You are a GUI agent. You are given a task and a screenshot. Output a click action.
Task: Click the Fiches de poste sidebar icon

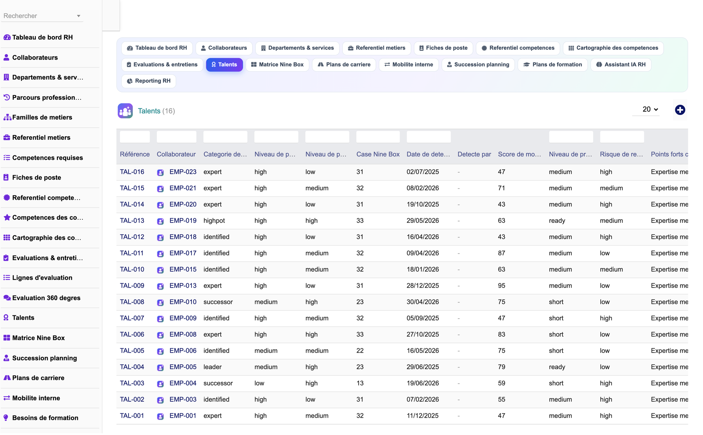pos(6,177)
